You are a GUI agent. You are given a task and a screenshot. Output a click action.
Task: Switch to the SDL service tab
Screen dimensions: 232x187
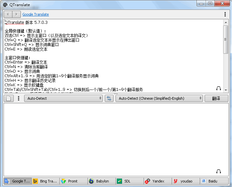tap(130, 181)
